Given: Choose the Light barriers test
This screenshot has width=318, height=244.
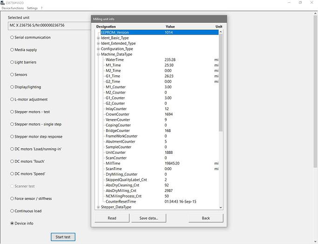Looking at the screenshot, I should pyautogui.click(x=12, y=62).
